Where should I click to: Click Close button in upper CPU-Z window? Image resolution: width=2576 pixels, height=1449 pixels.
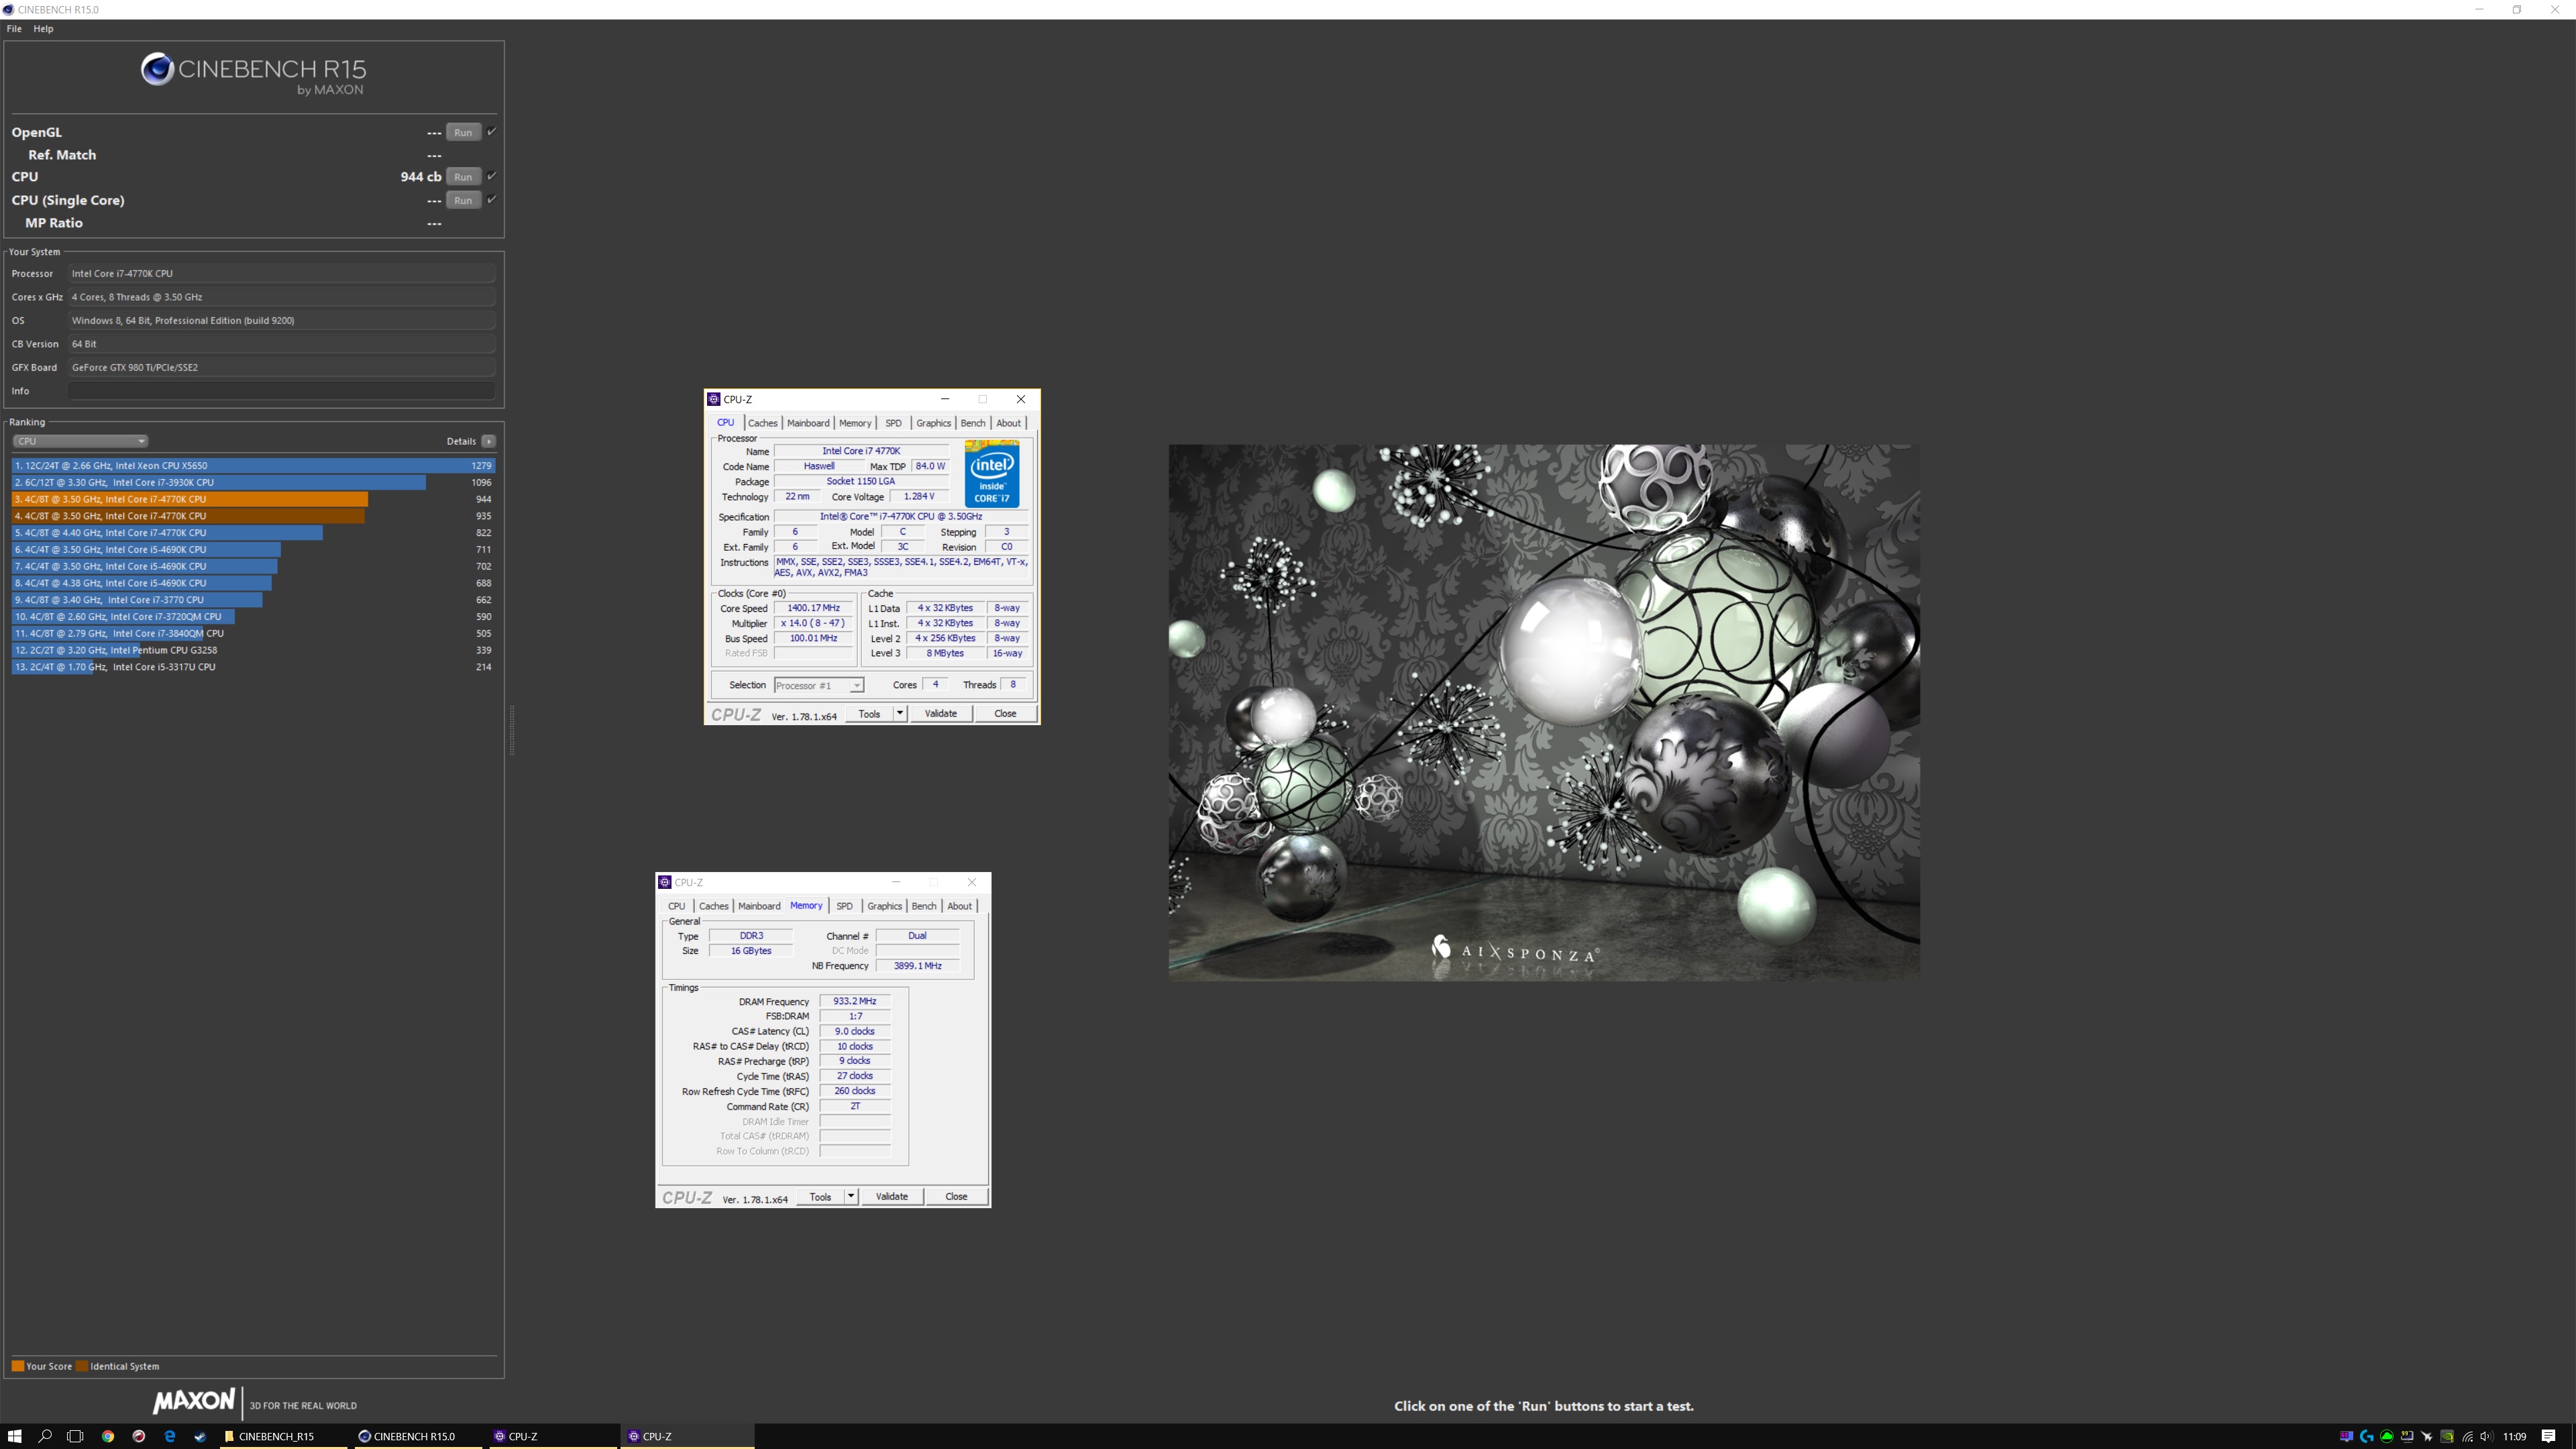1005,713
